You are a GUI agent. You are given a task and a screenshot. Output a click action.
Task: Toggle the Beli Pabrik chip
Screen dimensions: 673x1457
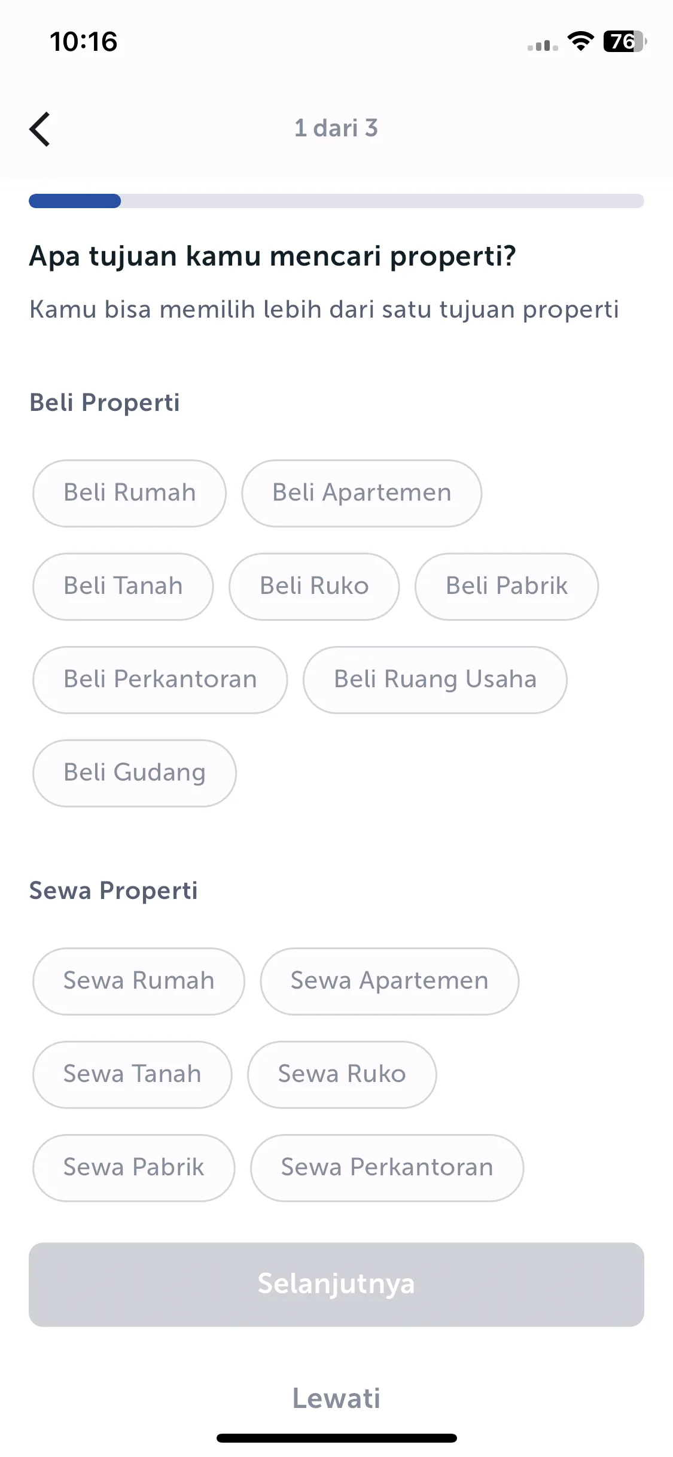tap(507, 586)
